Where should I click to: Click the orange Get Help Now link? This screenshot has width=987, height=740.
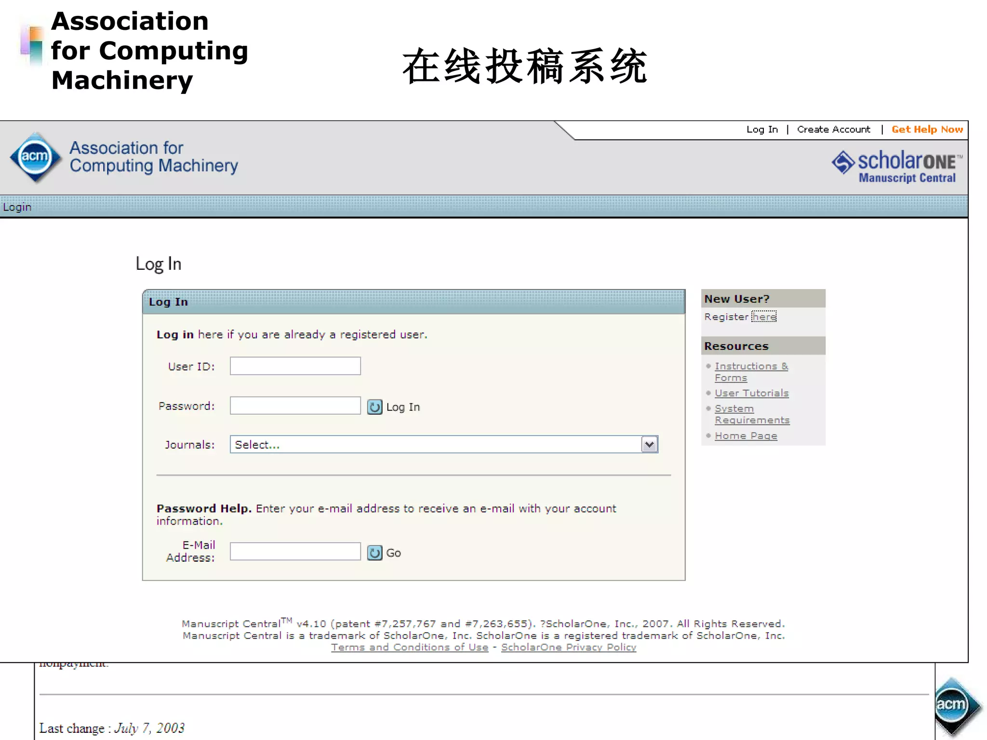(927, 130)
